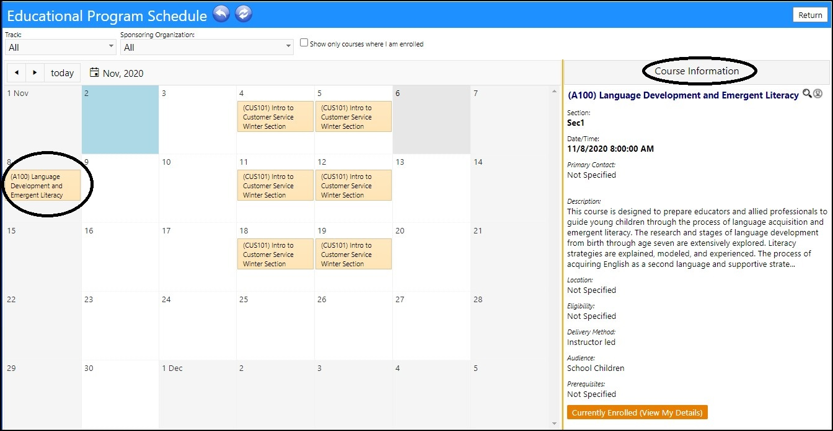Go to next month arrow
833x431 pixels.
(35, 72)
